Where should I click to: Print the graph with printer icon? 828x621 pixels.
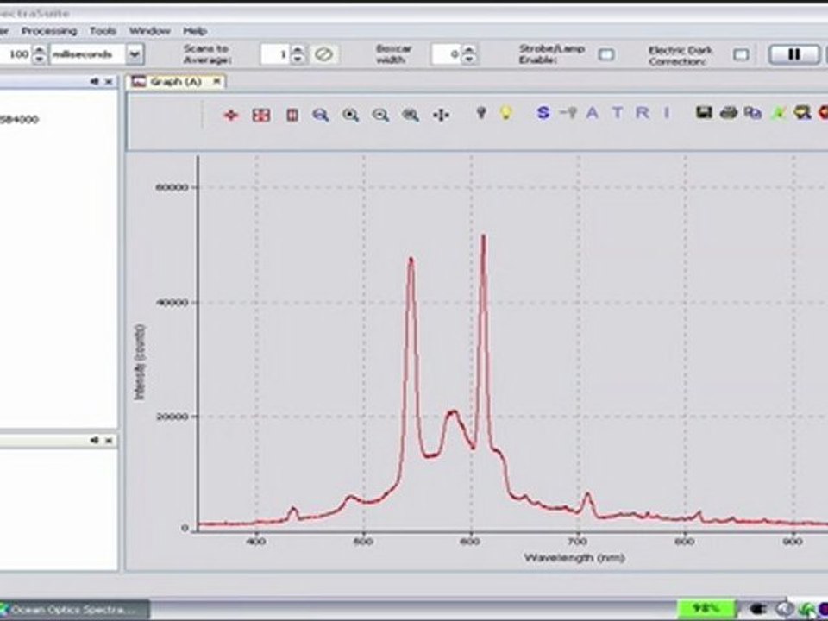click(x=729, y=112)
